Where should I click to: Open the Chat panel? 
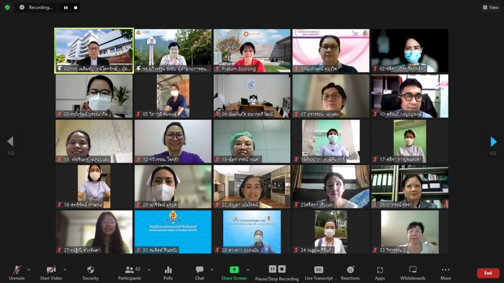tap(200, 272)
